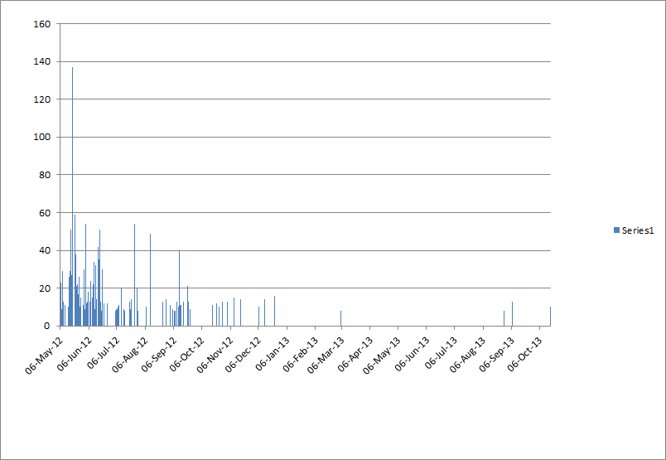This screenshot has width=666, height=460.
Task: Select the tallest bar peaking near 137
Action: point(72,196)
